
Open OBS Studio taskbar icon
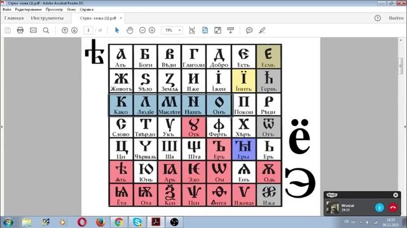[x=174, y=222]
